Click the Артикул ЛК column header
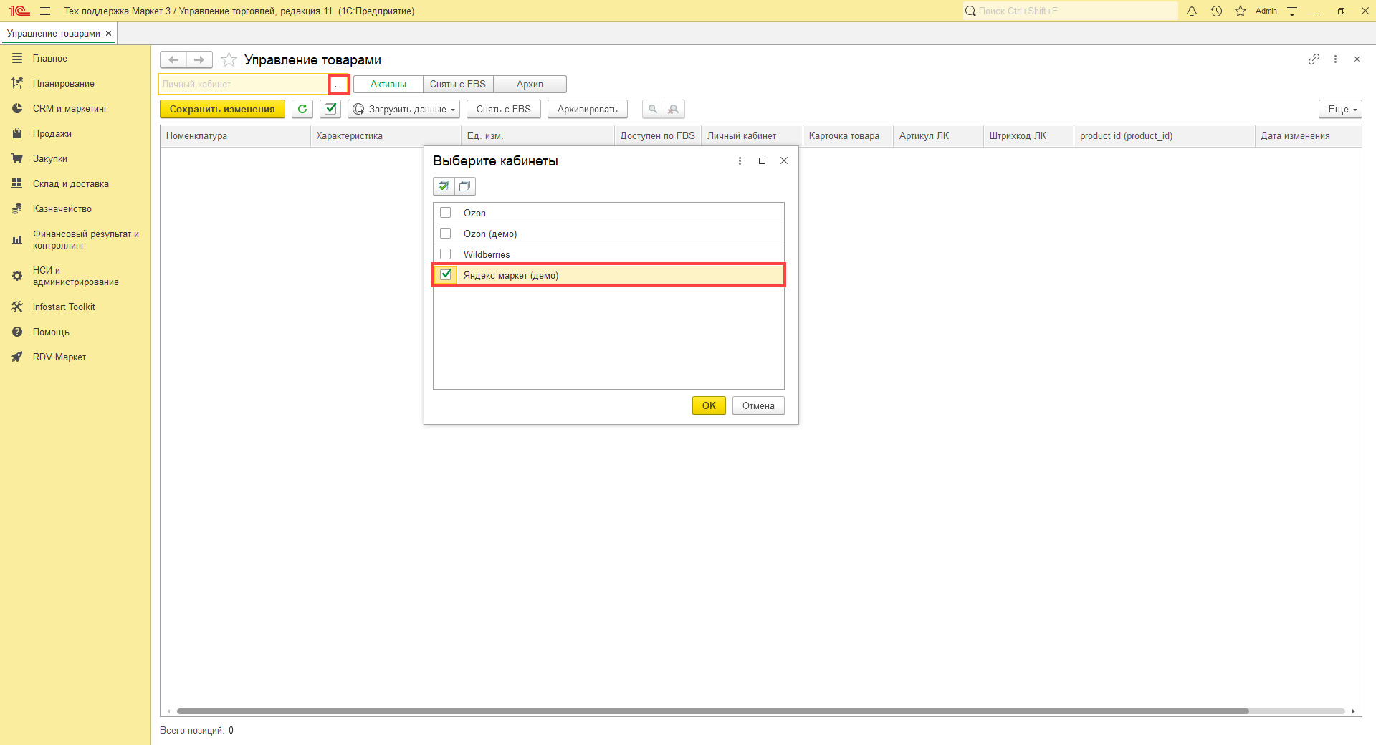This screenshot has height=745, width=1376. 938,136
